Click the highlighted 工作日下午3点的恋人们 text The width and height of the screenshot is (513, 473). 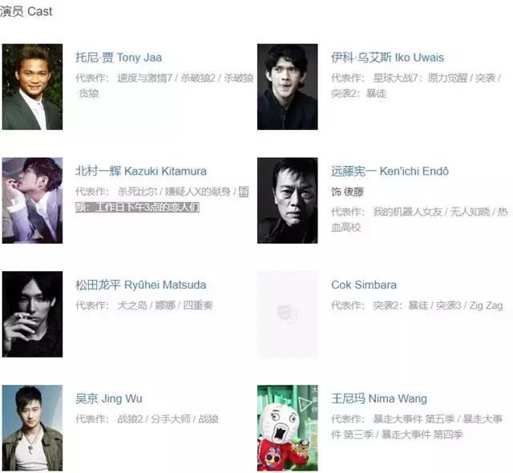tap(147, 208)
